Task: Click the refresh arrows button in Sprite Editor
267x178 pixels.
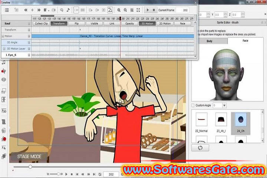Action: pos(200,148)
